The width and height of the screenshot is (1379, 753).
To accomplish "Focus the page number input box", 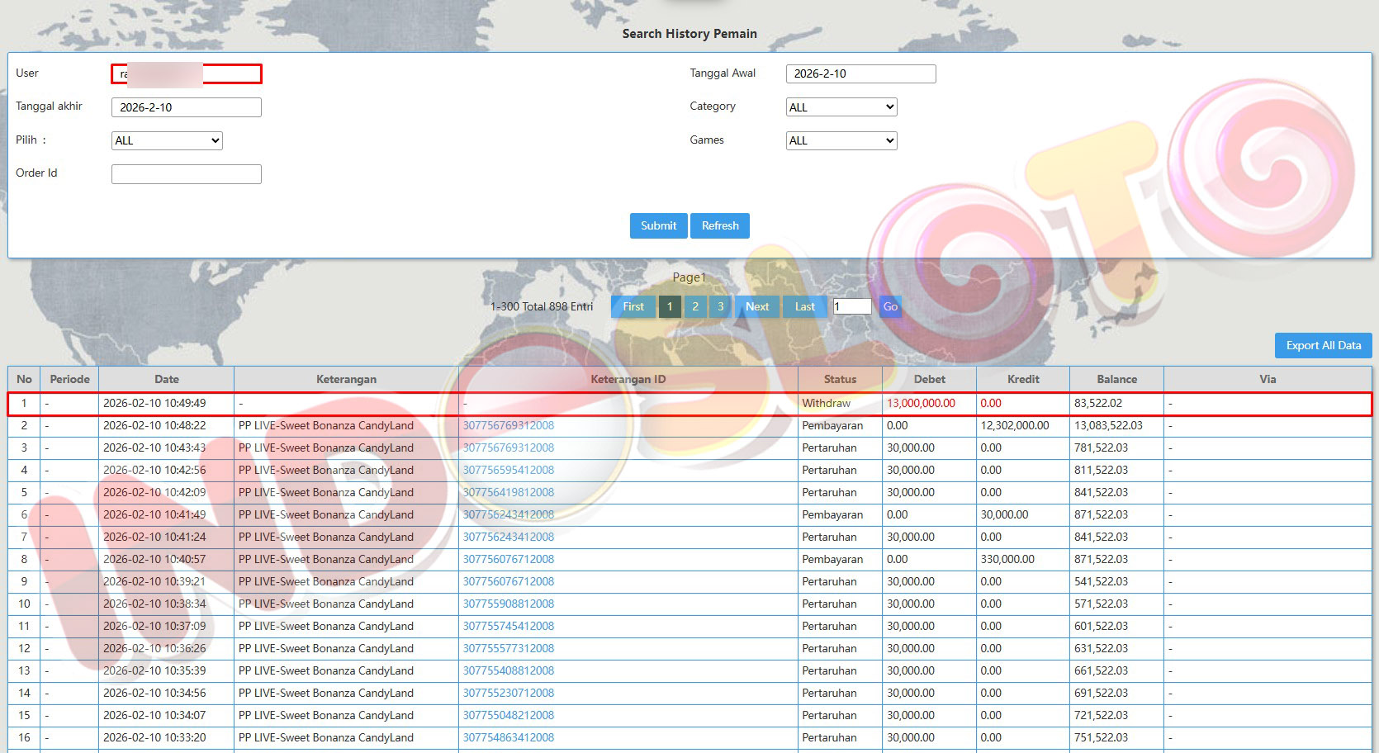I will coord(852,306).
